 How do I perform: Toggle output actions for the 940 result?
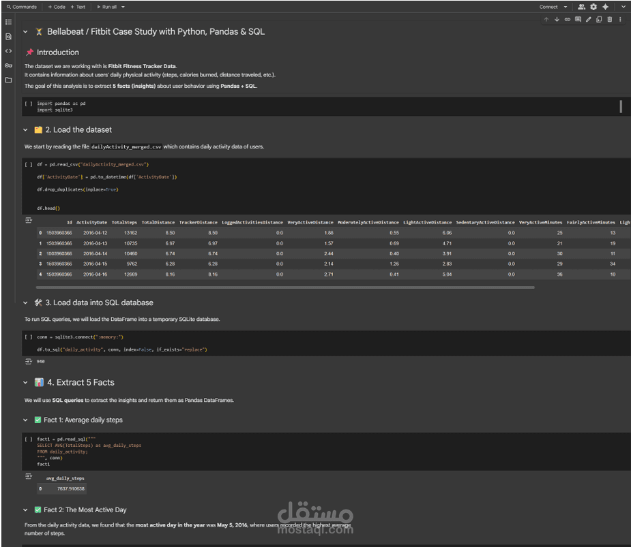[29, 361]
